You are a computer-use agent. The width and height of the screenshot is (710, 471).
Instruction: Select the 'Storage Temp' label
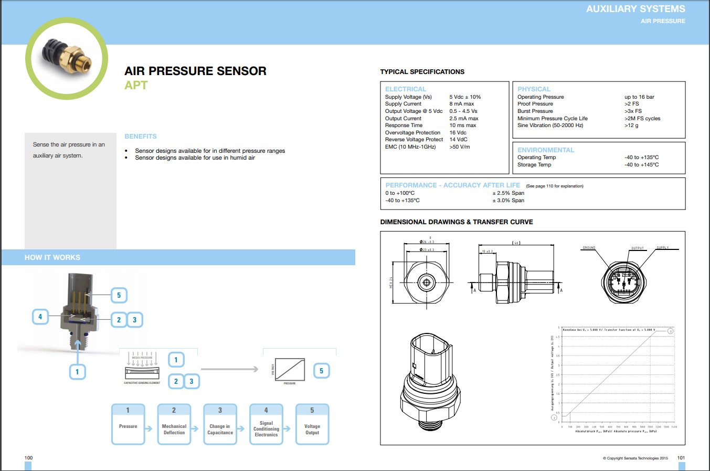534,165
